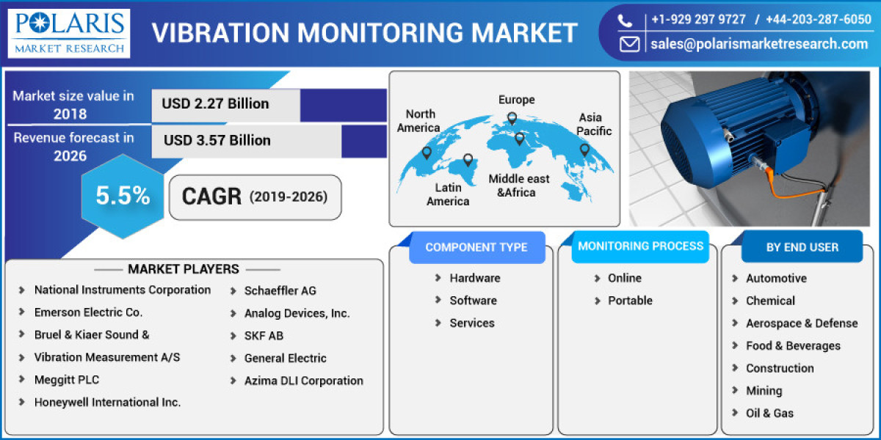The image size is (881, 440).
Task: Switch to the Component Type tab
Action: [x=477, y=247]
